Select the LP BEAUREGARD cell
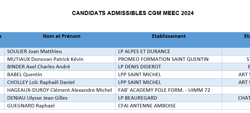250x113 pixels. [x=168, y=98]
